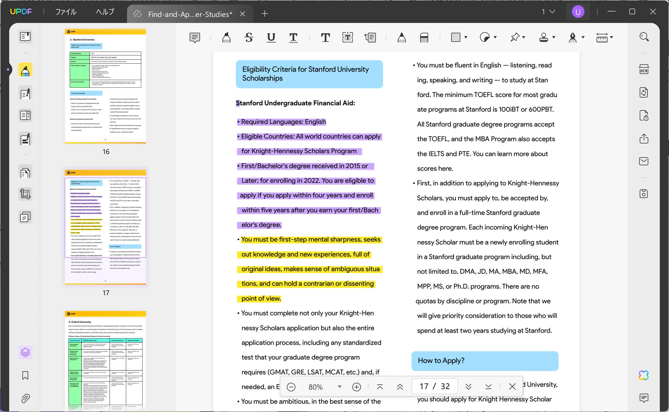669x412 pixels.
Task: Open the Edit PDF mode icon
Action: [x=25, y=94]
